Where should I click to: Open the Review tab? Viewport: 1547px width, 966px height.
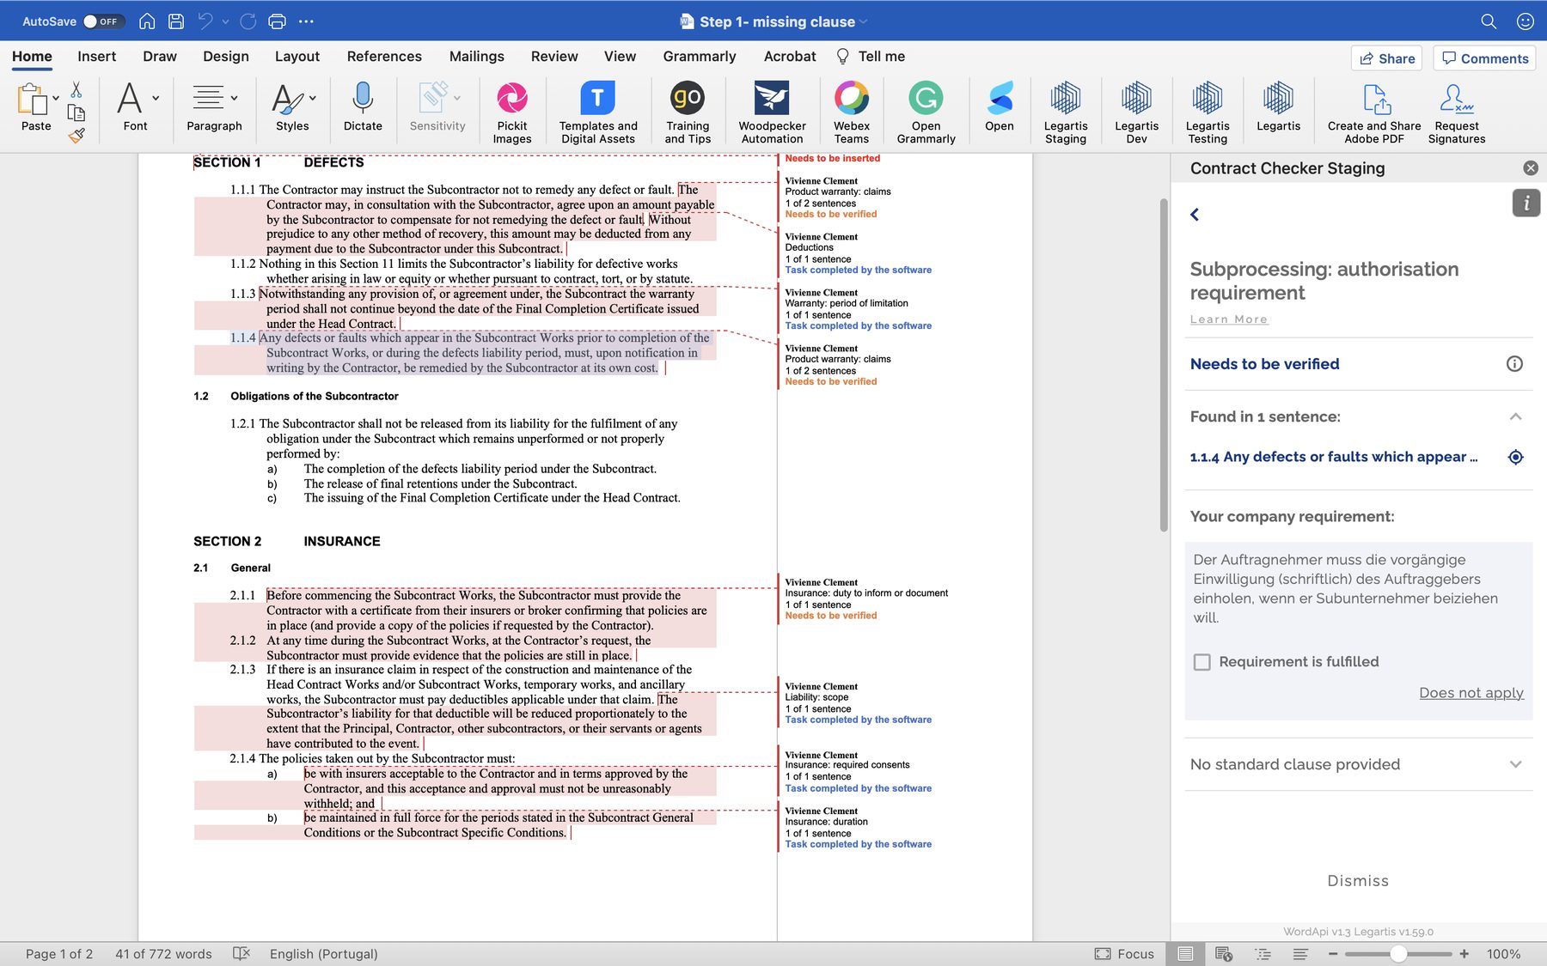point(554,57)
